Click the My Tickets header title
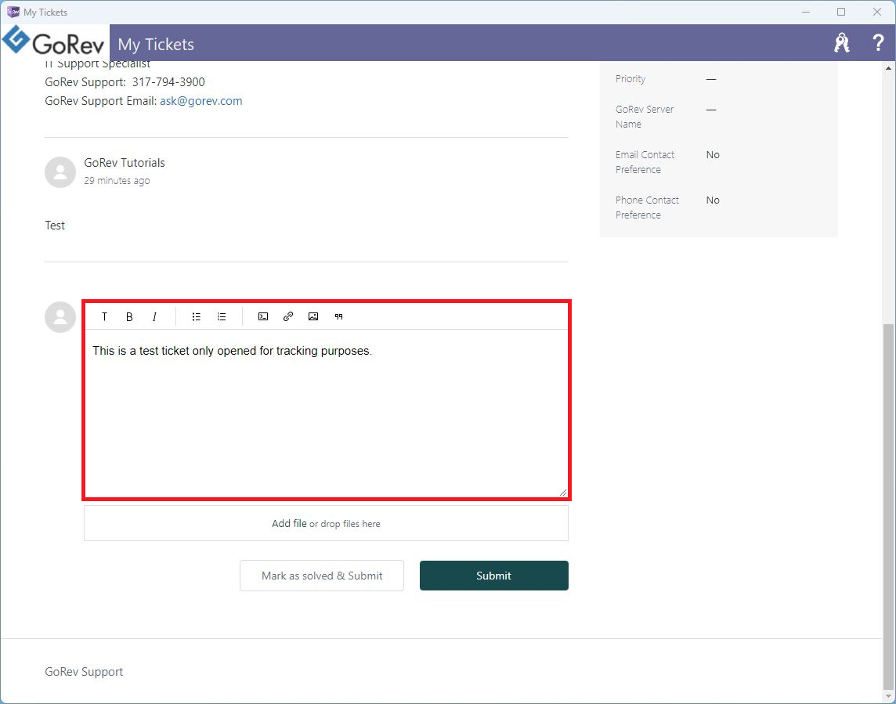This screenshot has width=896, height=704. pyautogui.click(x=156, y=44)
